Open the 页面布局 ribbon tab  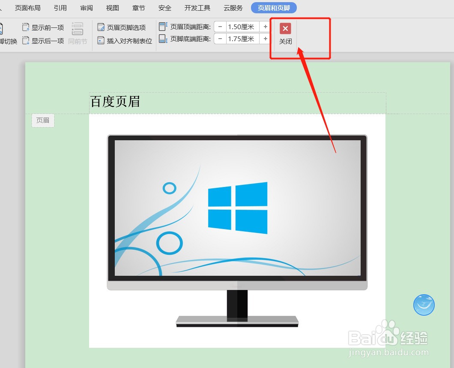pyautogui.click(x=27, y=8)
